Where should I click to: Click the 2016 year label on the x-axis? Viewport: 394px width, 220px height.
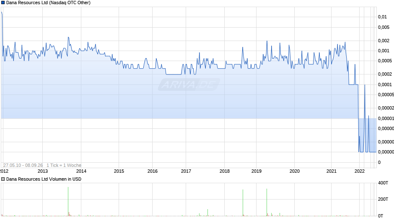tap(152, 171)
